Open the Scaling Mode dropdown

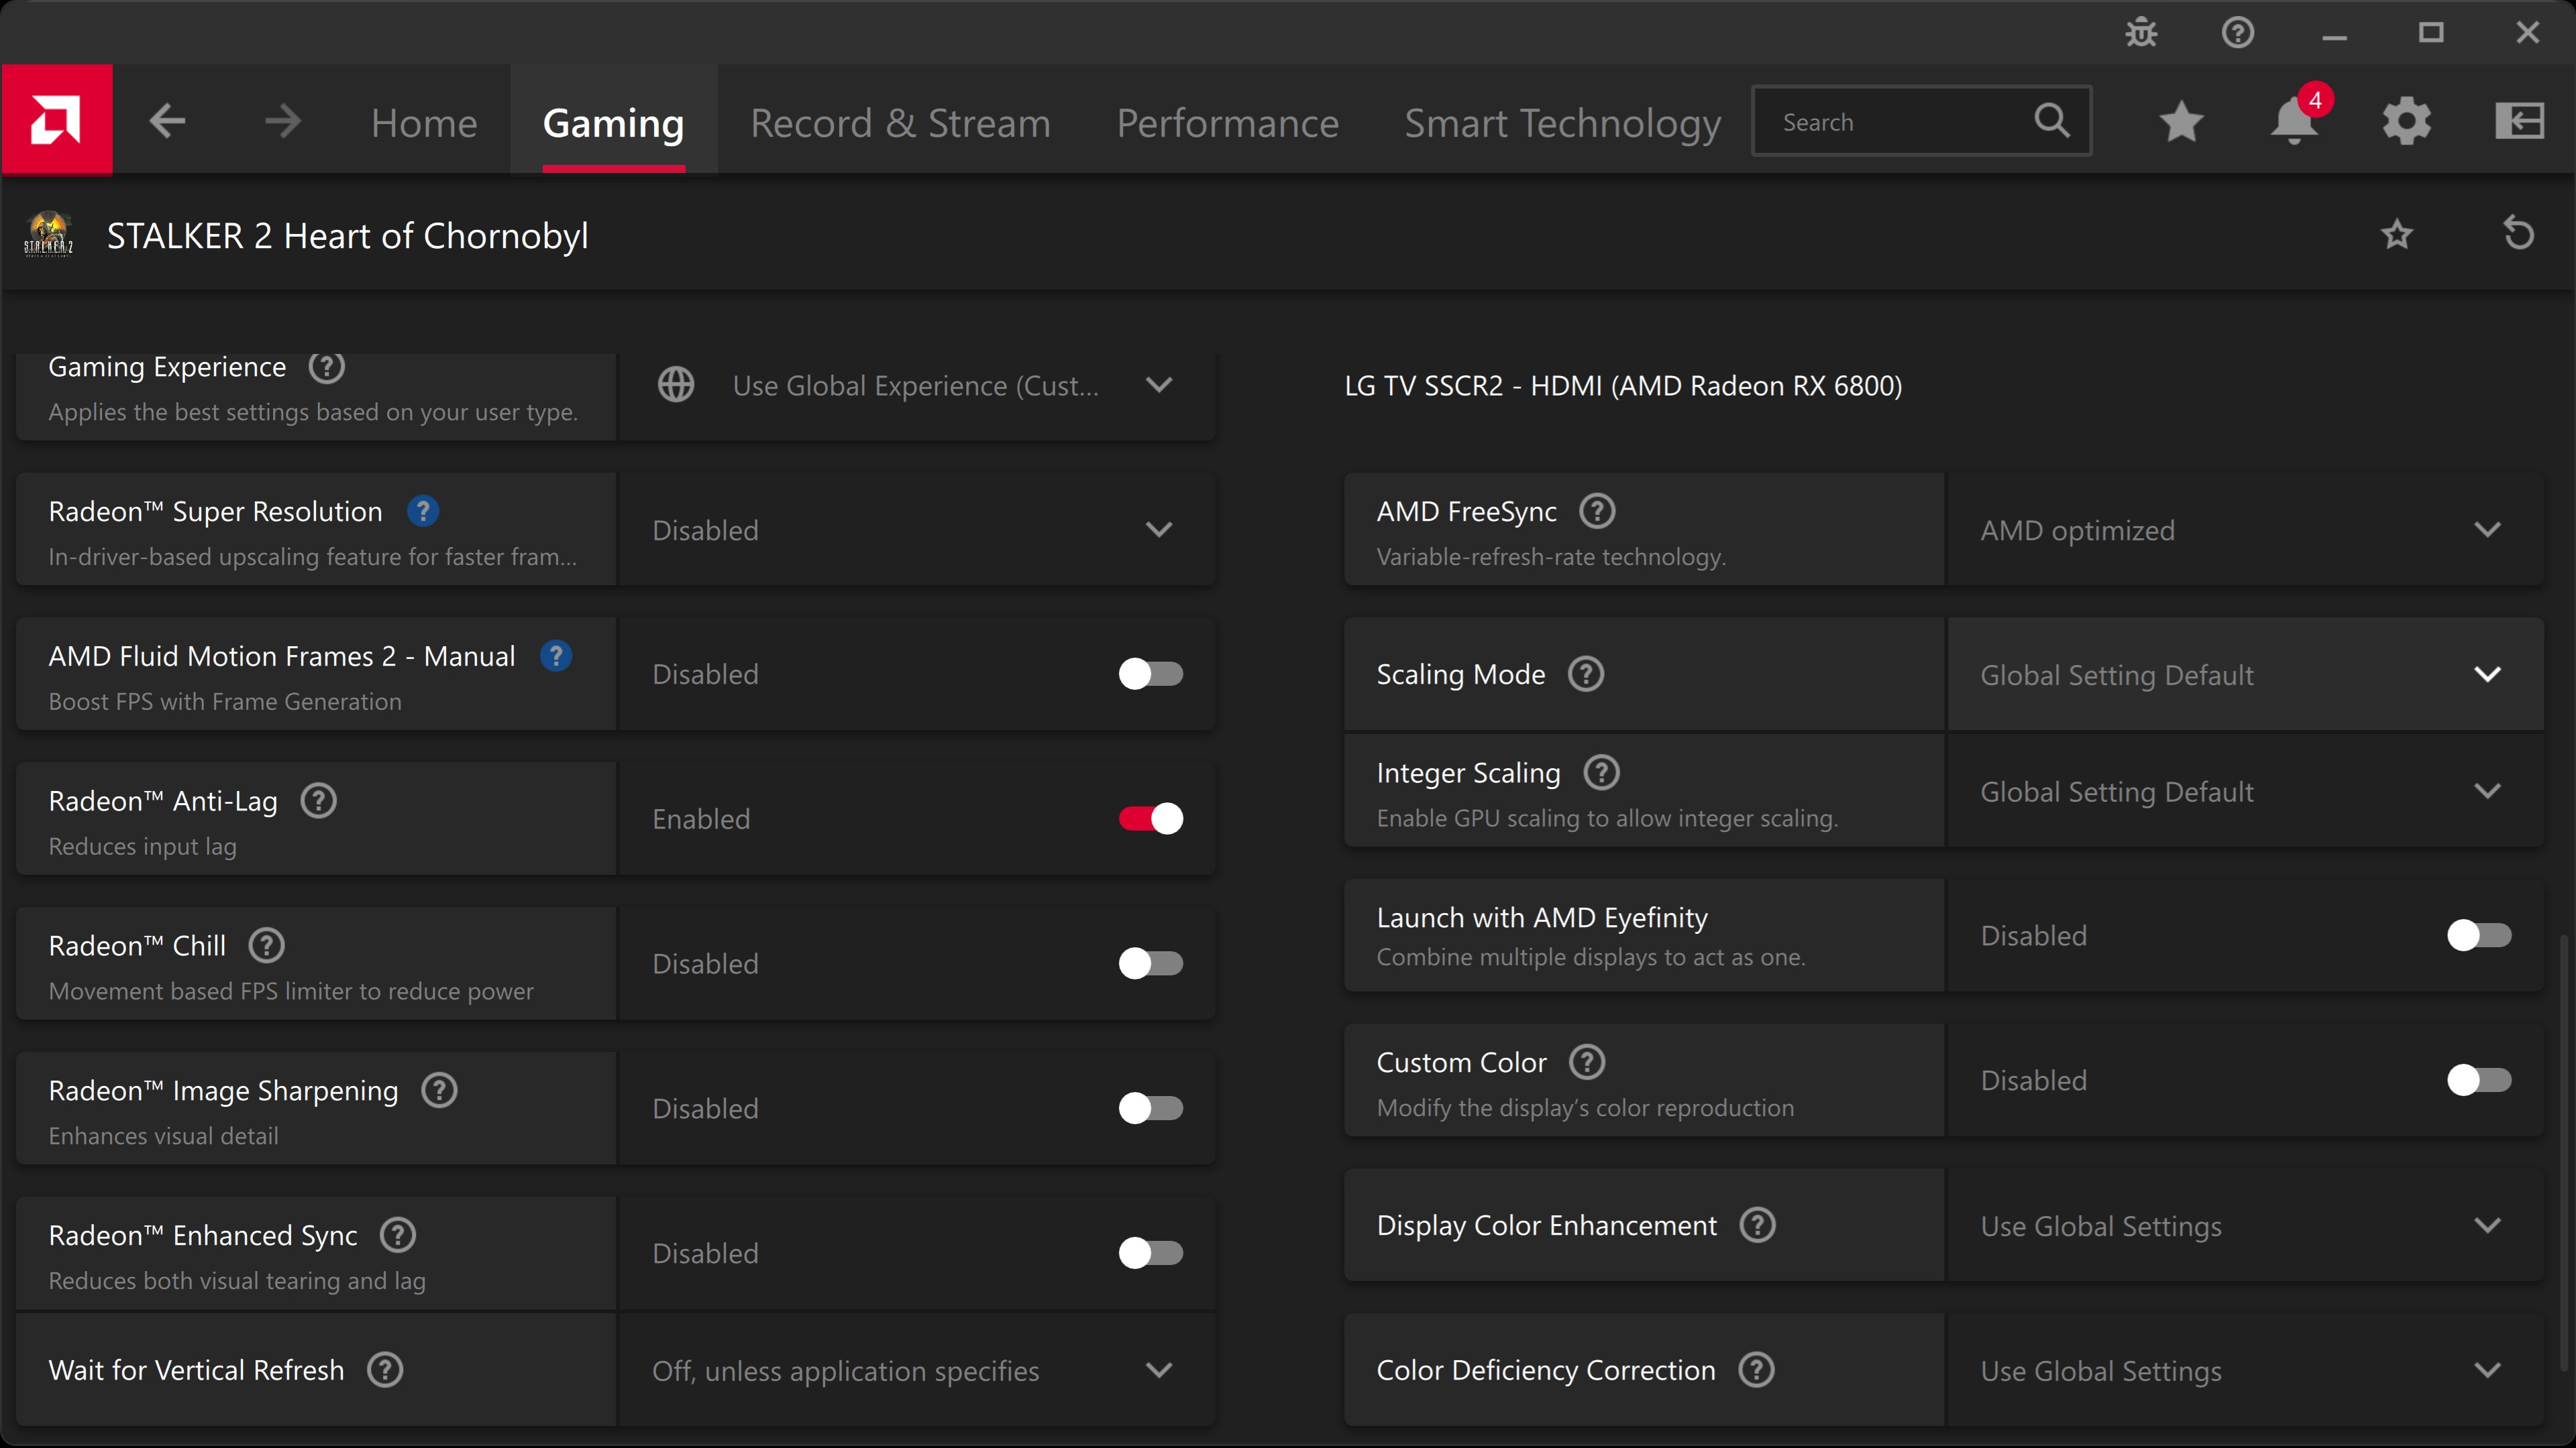tap(2245, 674)
